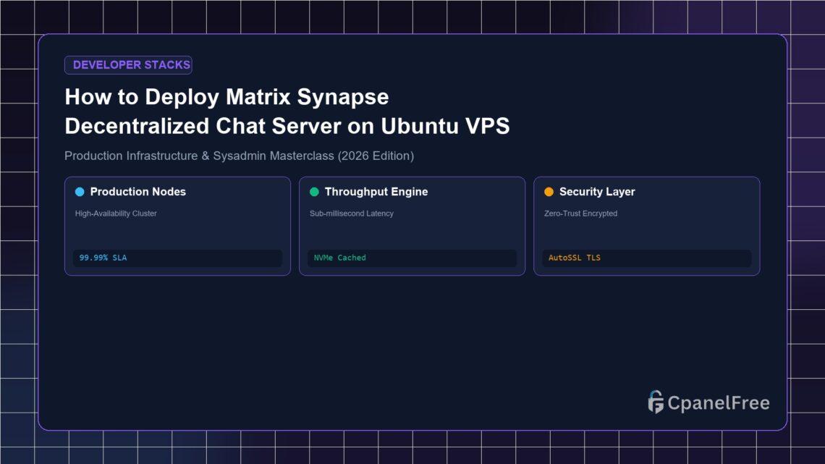Click the green dot beside Throughput Engine
The image size is (825, 464).
coord(314,192)
